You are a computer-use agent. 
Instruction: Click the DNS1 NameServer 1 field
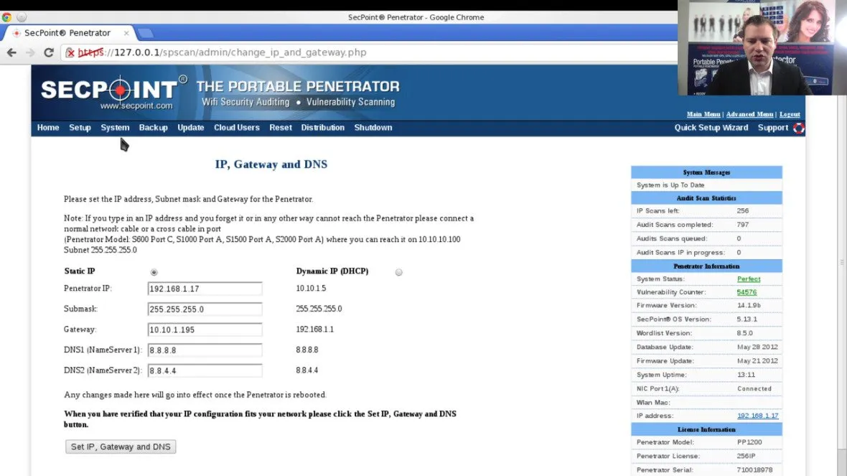coord(205,350)
